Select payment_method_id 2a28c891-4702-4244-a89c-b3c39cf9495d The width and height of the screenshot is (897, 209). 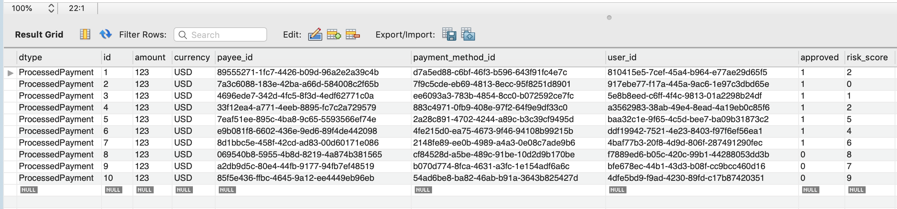click(494, 119)
